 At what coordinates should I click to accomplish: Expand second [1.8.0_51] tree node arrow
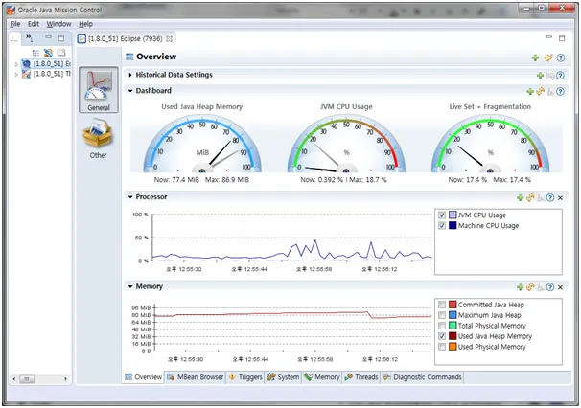pos(16,75)
